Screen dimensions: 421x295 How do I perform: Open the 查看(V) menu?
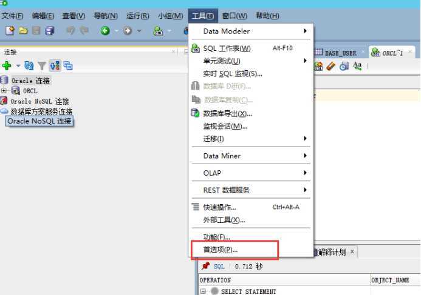pyautogui.click(x=74, y=16)
